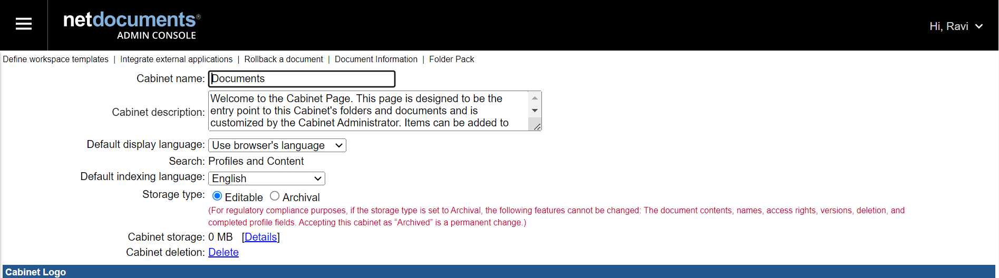
Task: Open Define workspace templates
Action: (x=55, y=59)
